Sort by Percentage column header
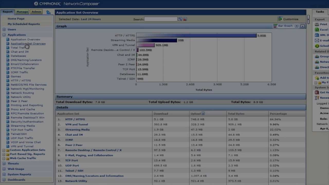Viewport: 329px width, 185px height. [278, 114]
